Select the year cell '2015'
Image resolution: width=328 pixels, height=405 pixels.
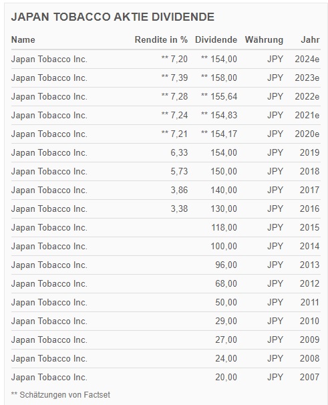pyautogui.click(x=310, y=227)
